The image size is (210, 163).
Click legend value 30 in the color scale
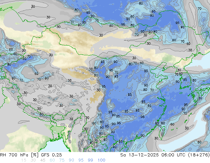pos(33,160)
